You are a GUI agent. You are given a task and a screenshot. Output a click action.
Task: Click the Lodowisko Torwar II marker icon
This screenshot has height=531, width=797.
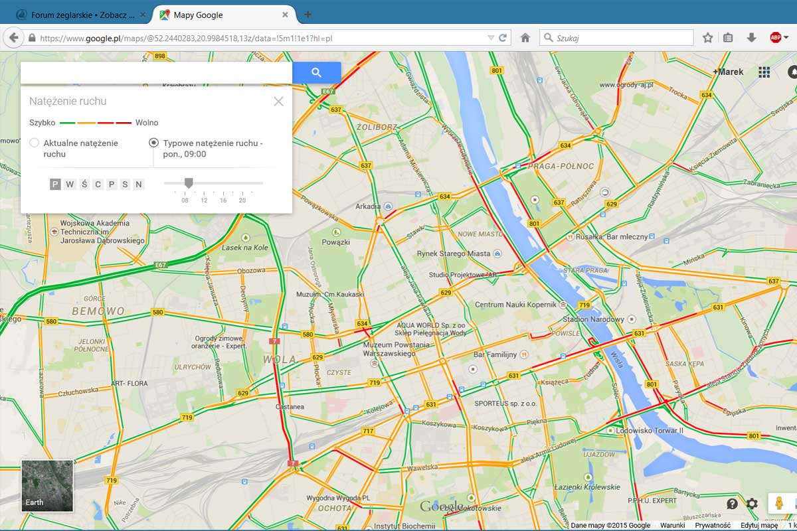click(x=610, y=431)
